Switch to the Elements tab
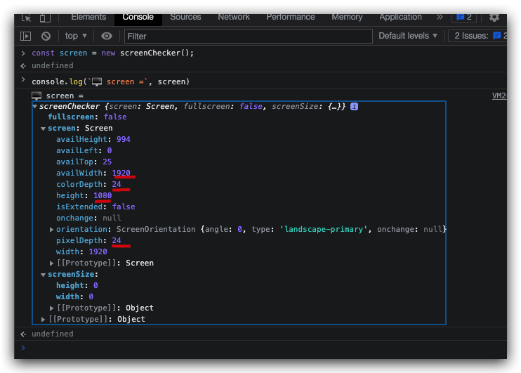The image size is (521, 373). coord(88,17)
